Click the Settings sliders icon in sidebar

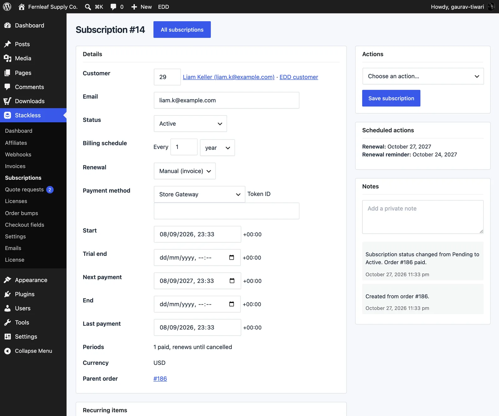(x=7, y=336)
